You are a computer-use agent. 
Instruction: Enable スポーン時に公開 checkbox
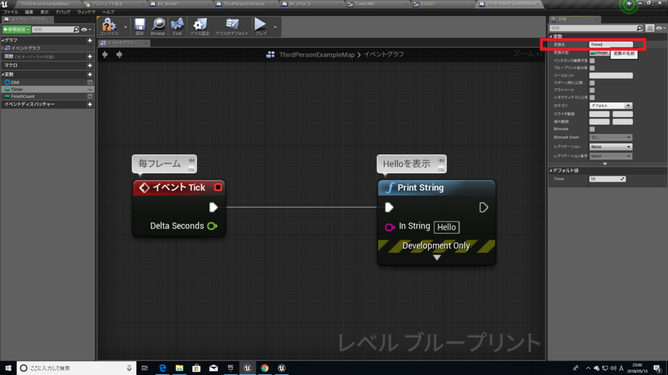click(x=592, y=83)
